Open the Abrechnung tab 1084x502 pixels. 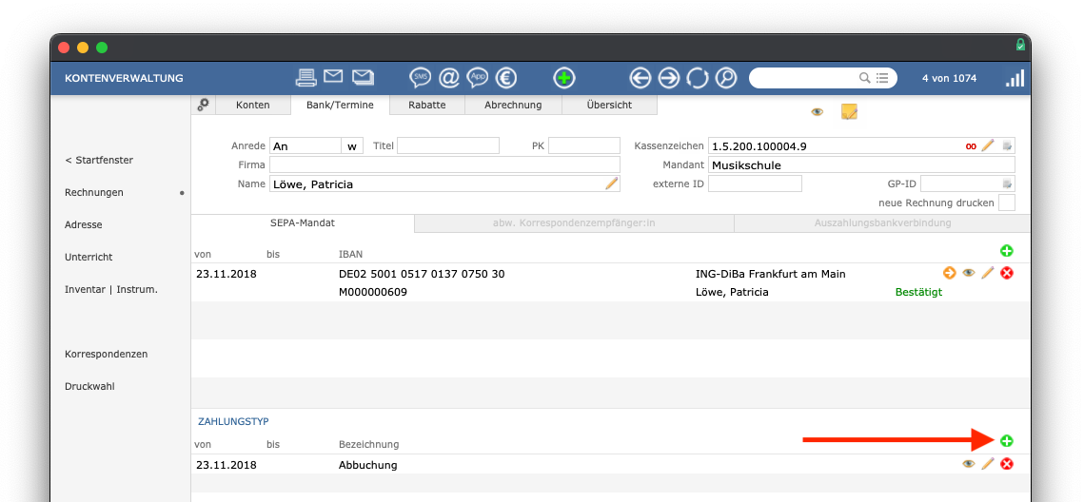[513, 105]
